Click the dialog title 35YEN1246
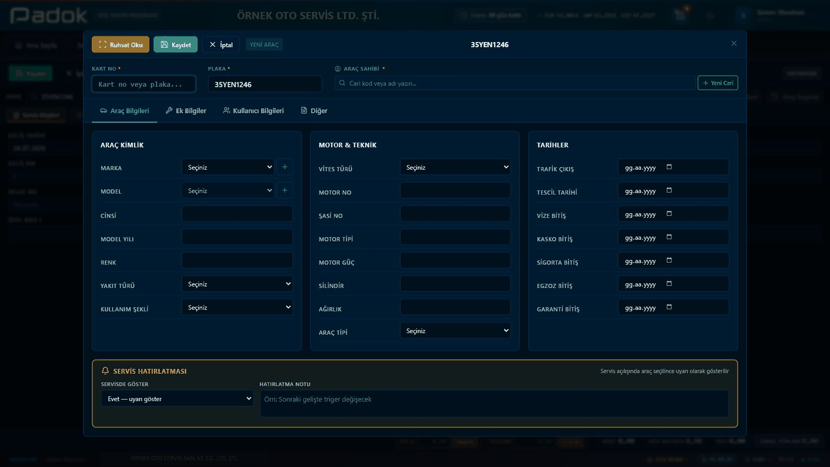 coord(490,45)
